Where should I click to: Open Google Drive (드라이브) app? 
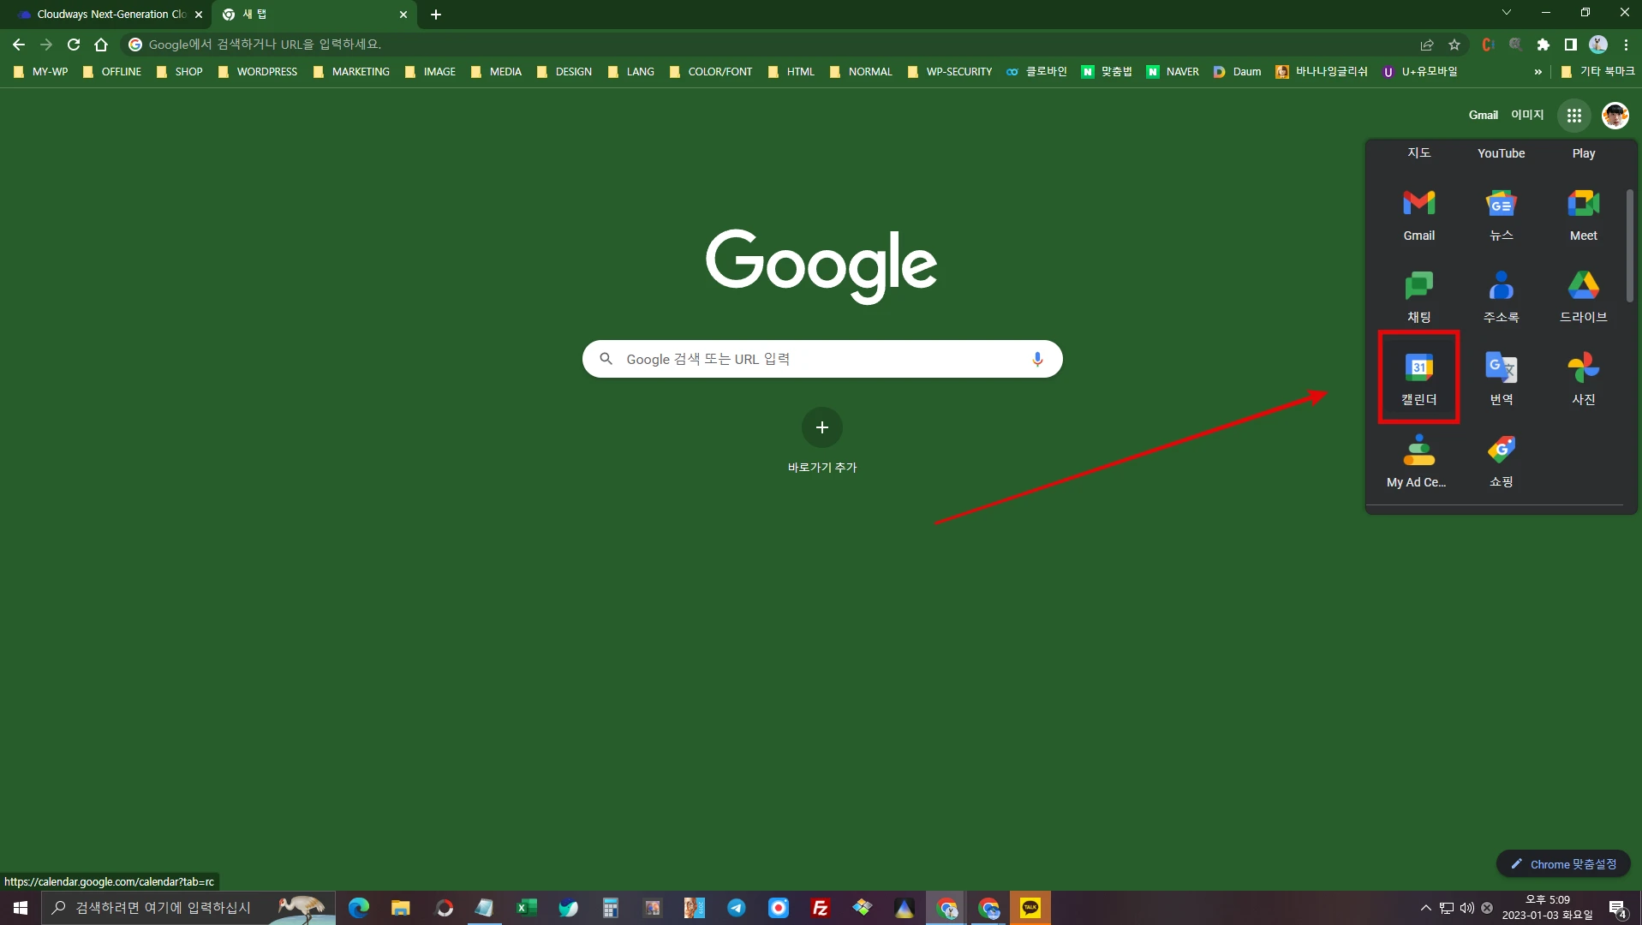1583,297
